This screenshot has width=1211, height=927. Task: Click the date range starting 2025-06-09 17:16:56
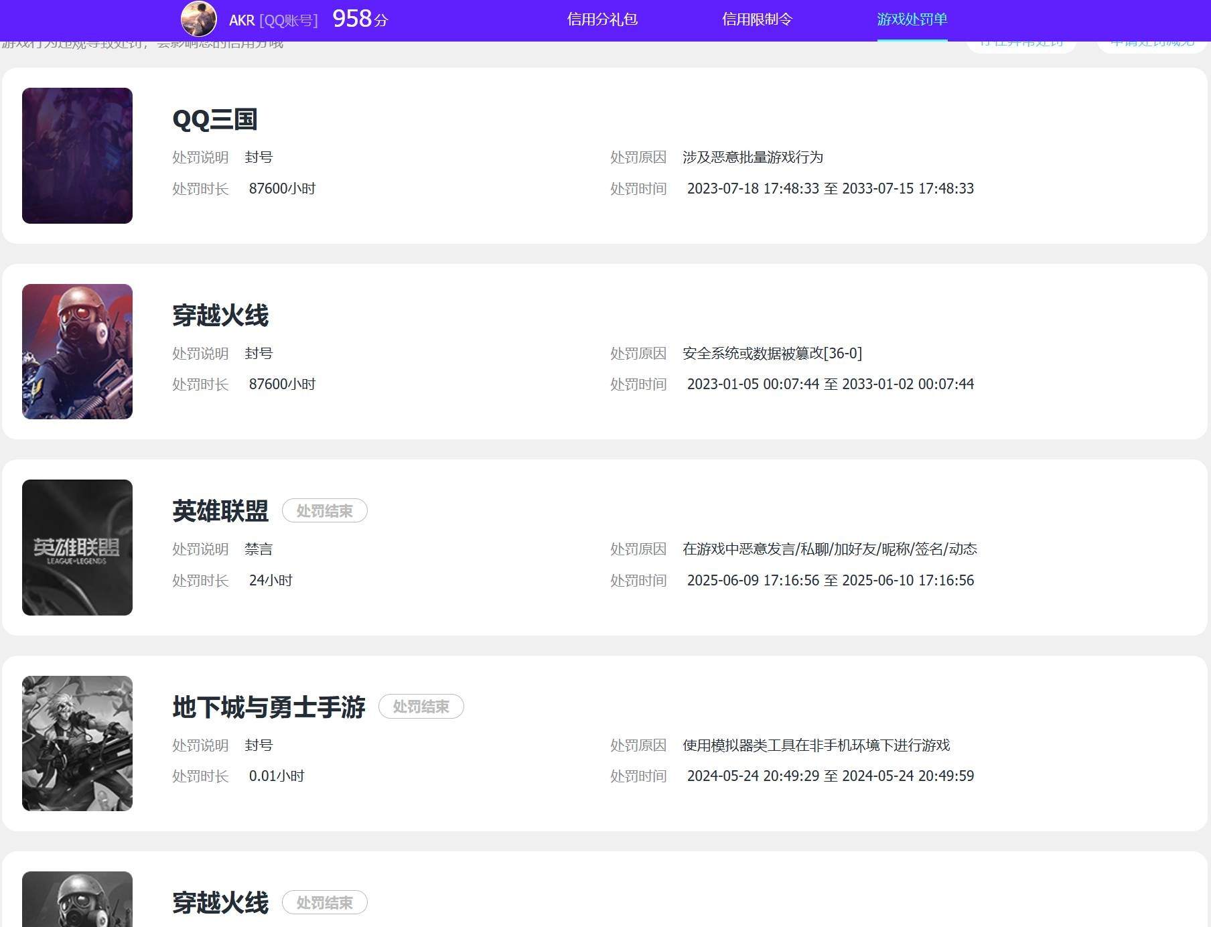tap(831, 580)
